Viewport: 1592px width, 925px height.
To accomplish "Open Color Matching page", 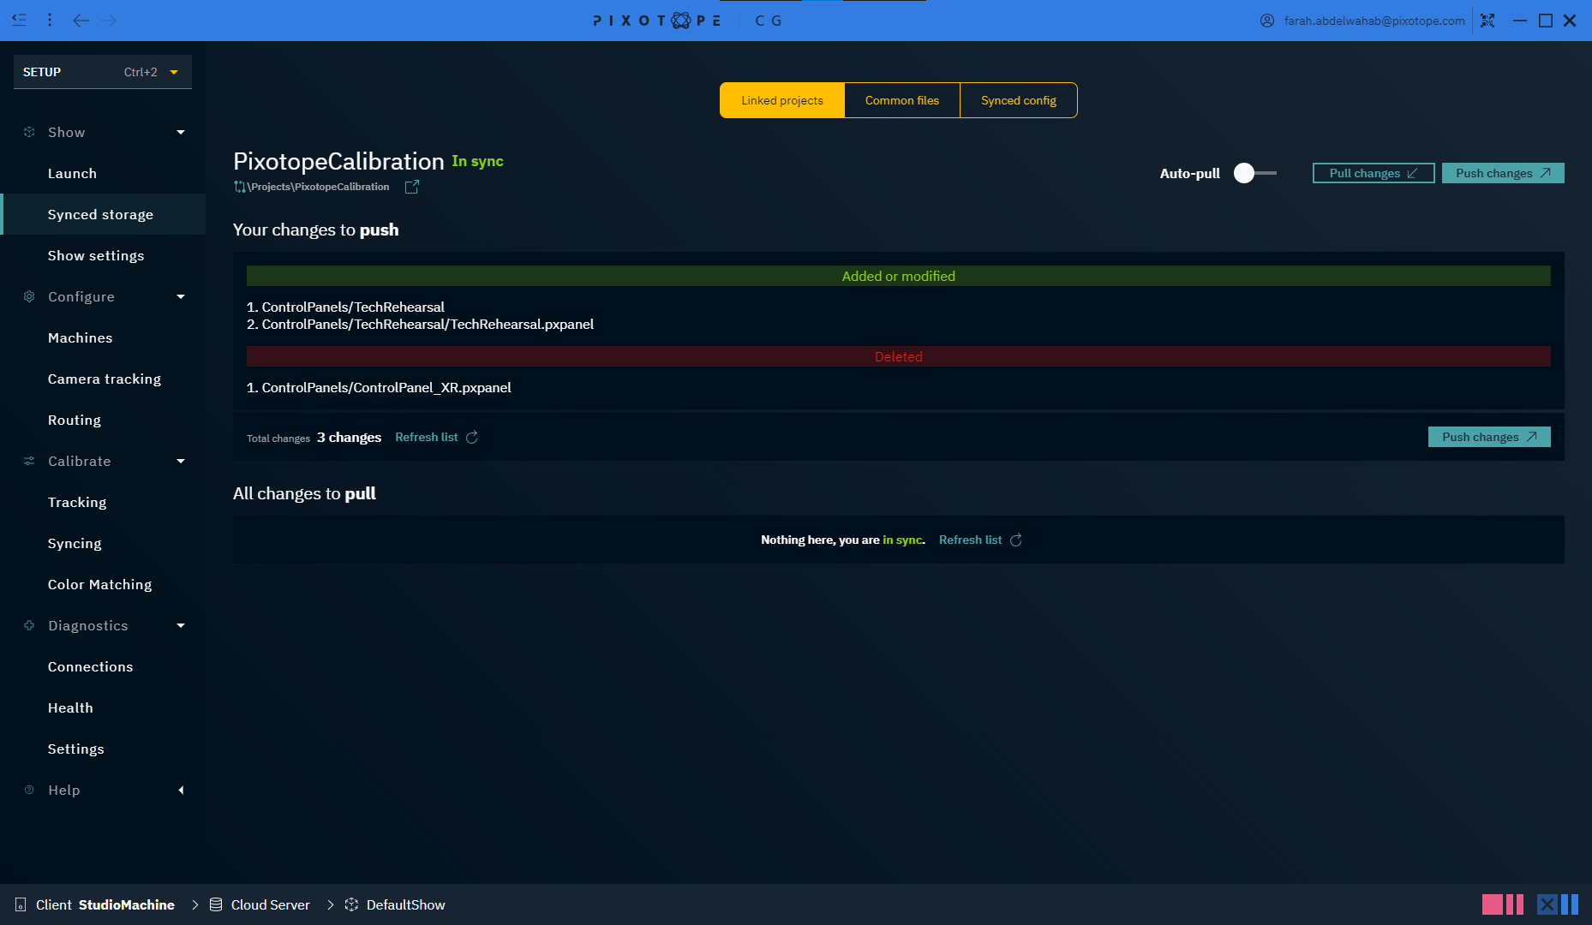I will coord(103,584).
